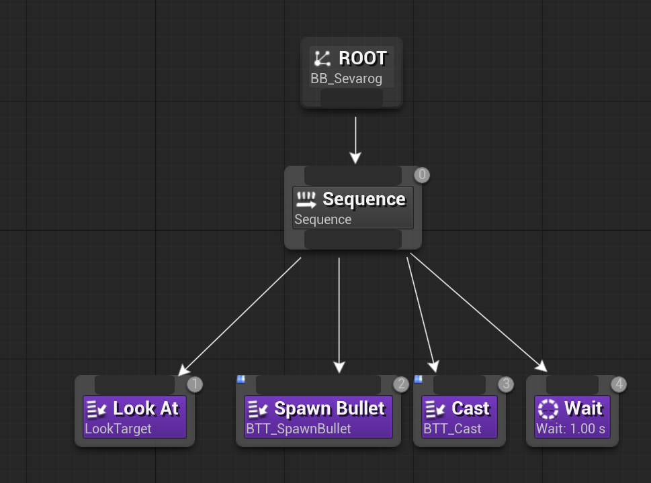This screenshot has height=483, width=651.
Task: Click the blue blueprint marker on Cast node
Action: 418,379
